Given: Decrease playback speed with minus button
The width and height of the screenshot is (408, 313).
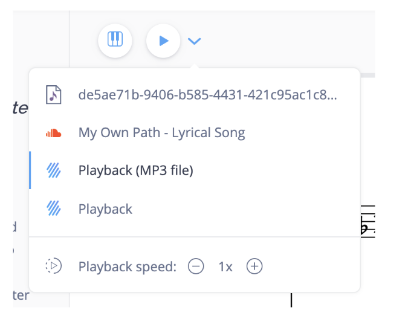Looking at the screenshot, I should pos(196,266).
